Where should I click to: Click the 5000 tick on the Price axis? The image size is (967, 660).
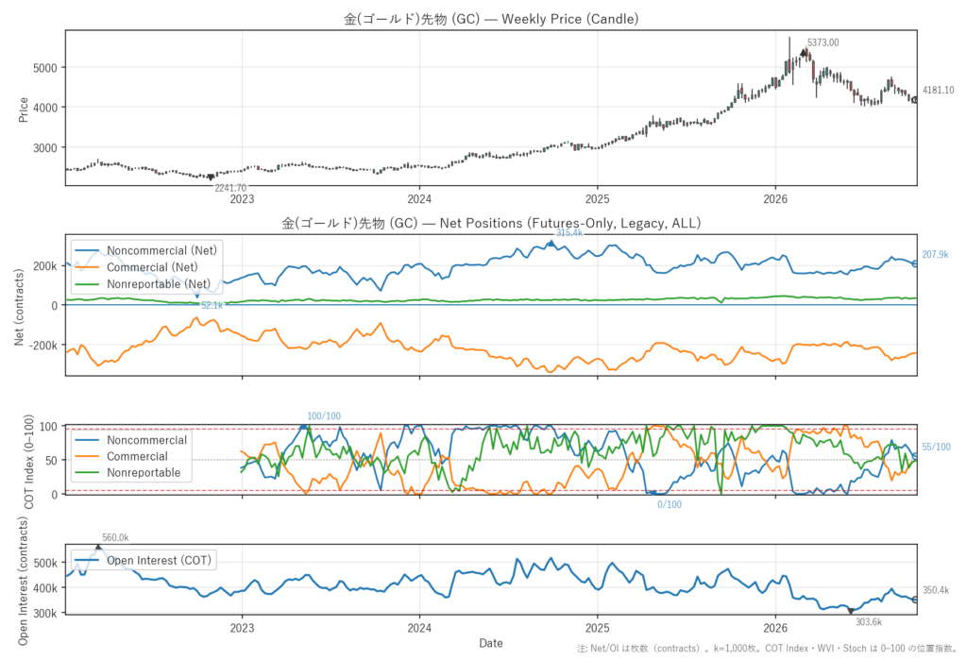[x=45, y=68]
